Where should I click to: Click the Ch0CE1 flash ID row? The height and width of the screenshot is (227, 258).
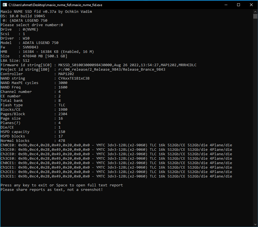click(116, 162)
